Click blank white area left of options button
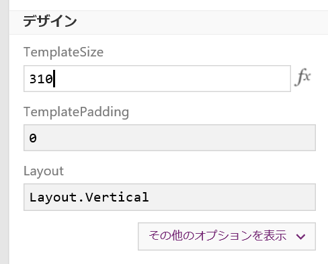This screenshot has width=328, height=264. [74, 236]
